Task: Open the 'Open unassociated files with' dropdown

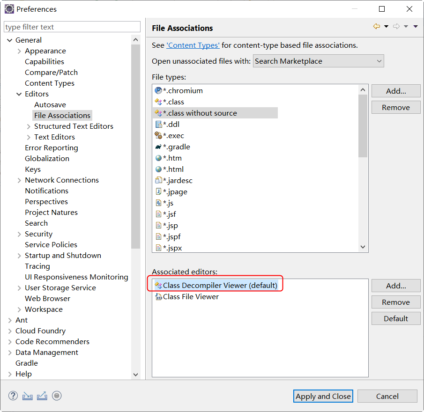Action: coord(318,61)
